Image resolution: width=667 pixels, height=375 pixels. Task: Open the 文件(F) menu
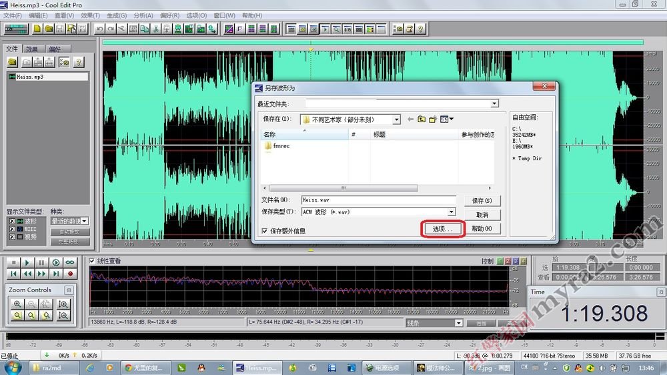[x=12, y=15]
